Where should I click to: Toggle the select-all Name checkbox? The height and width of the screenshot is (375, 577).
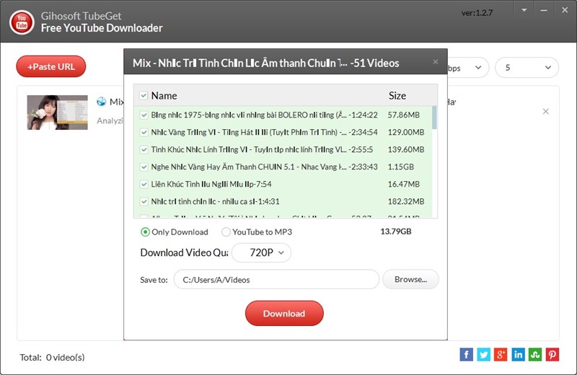coord(144,95)
